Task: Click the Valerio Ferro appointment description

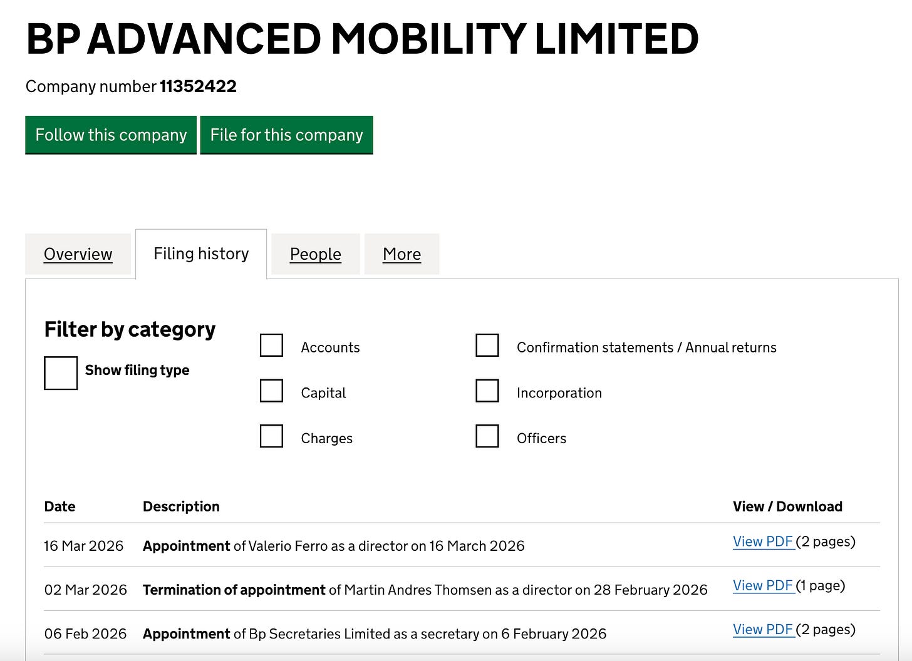Action: coord(334,546)
